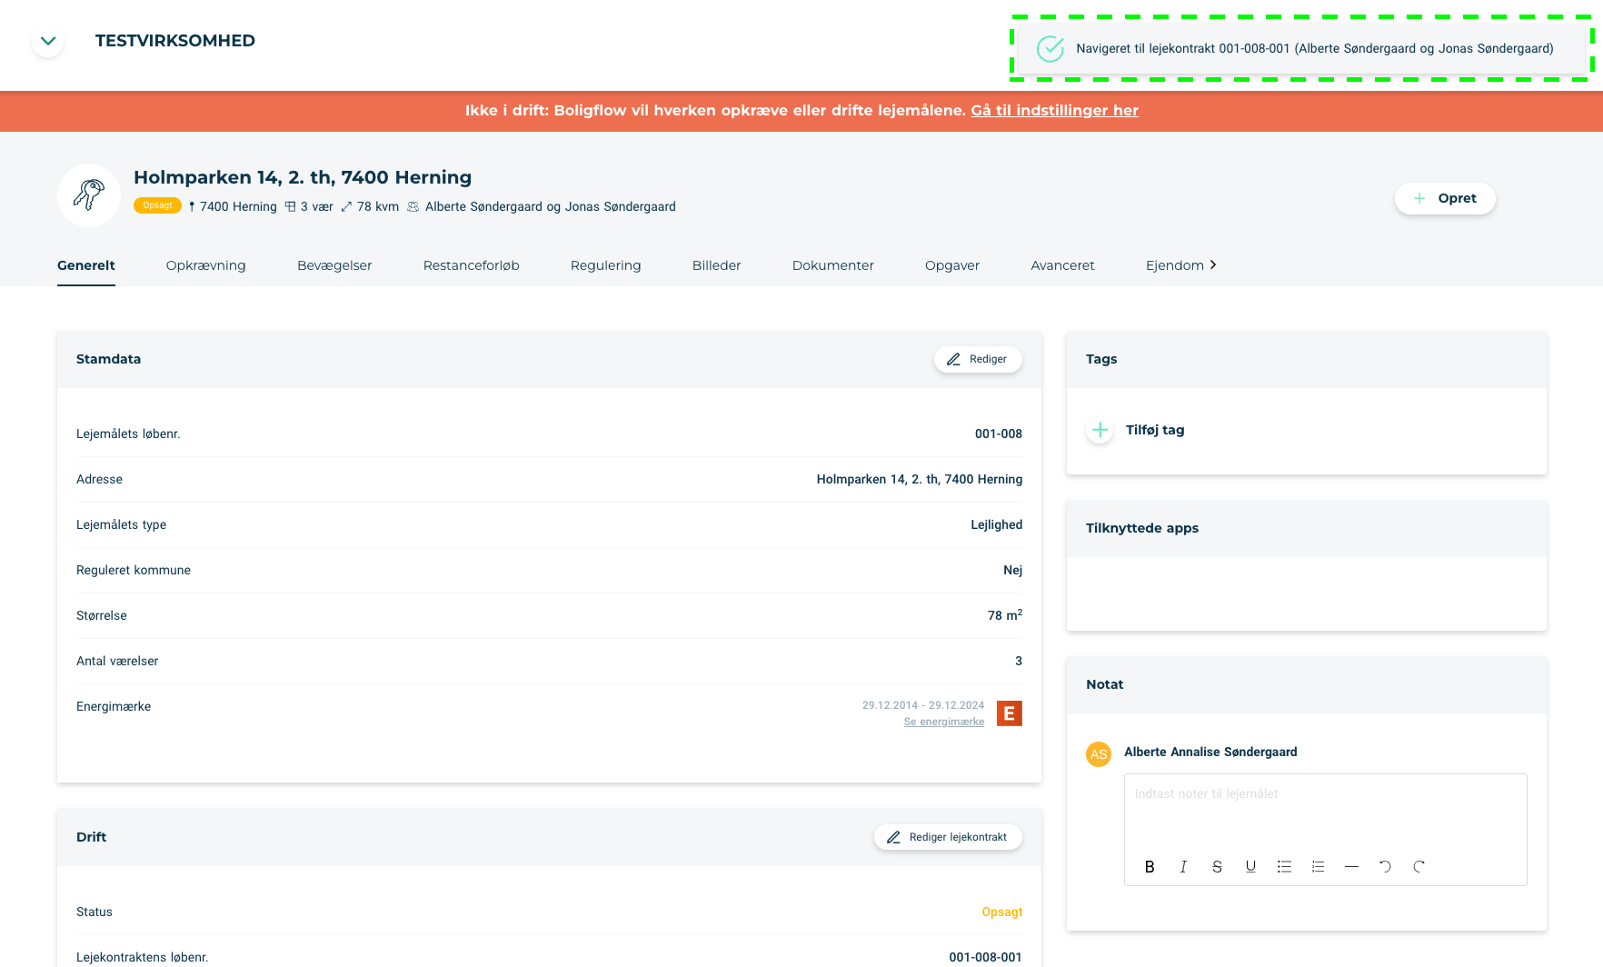Toggle strikethrough in note editor
The height and width of the screenshot is (967, 1603).
[1217, 866]
